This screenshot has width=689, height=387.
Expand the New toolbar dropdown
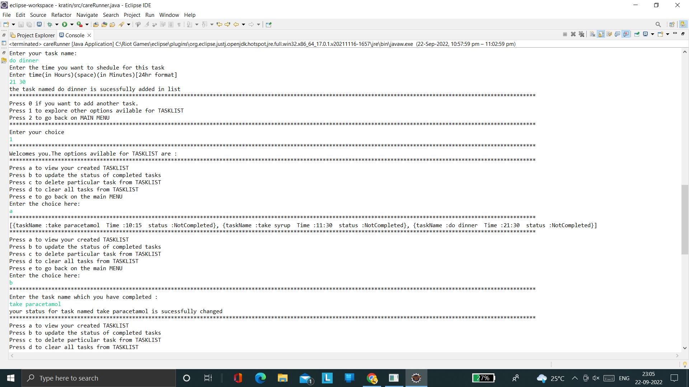point(14,24)
